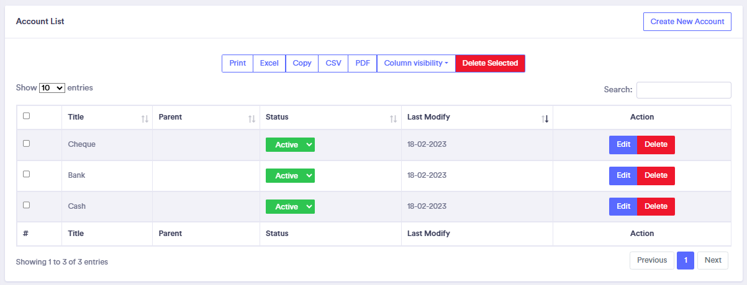Open the entries-per-page dropdown

tap(52, 88)
